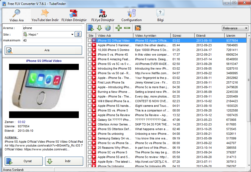The width and height of the screenshot is (251, 172).
Task: Click the site icon for Apple iPhone 5s Review
Action: (x=94, y=115)
